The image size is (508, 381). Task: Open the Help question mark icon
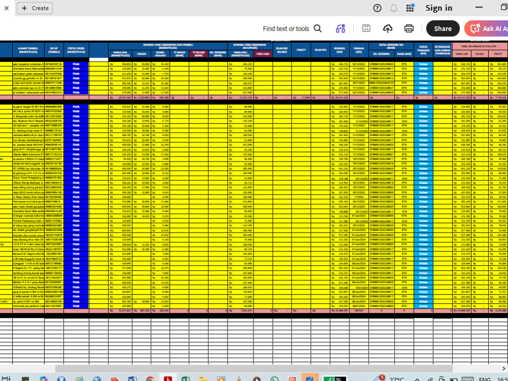(377, 8)
